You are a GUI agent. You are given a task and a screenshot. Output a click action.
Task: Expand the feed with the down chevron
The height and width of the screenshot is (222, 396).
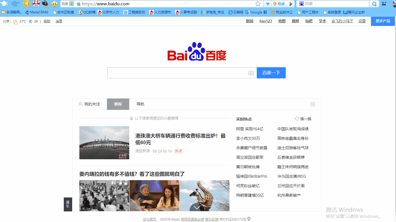197,207
